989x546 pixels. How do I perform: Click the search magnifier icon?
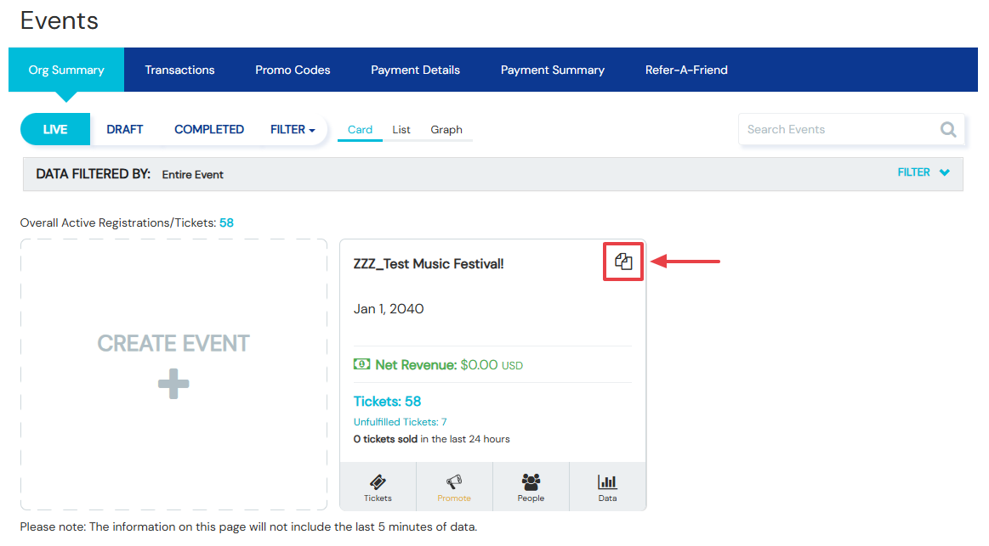pos(948,130)
